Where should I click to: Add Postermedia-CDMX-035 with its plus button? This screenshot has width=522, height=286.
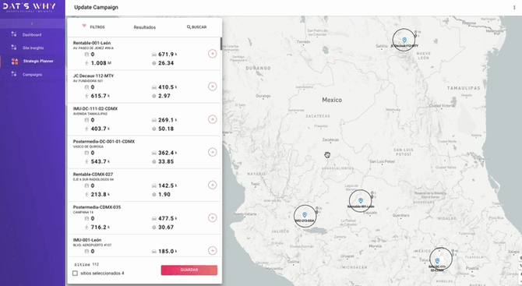[x=213, y=217]
